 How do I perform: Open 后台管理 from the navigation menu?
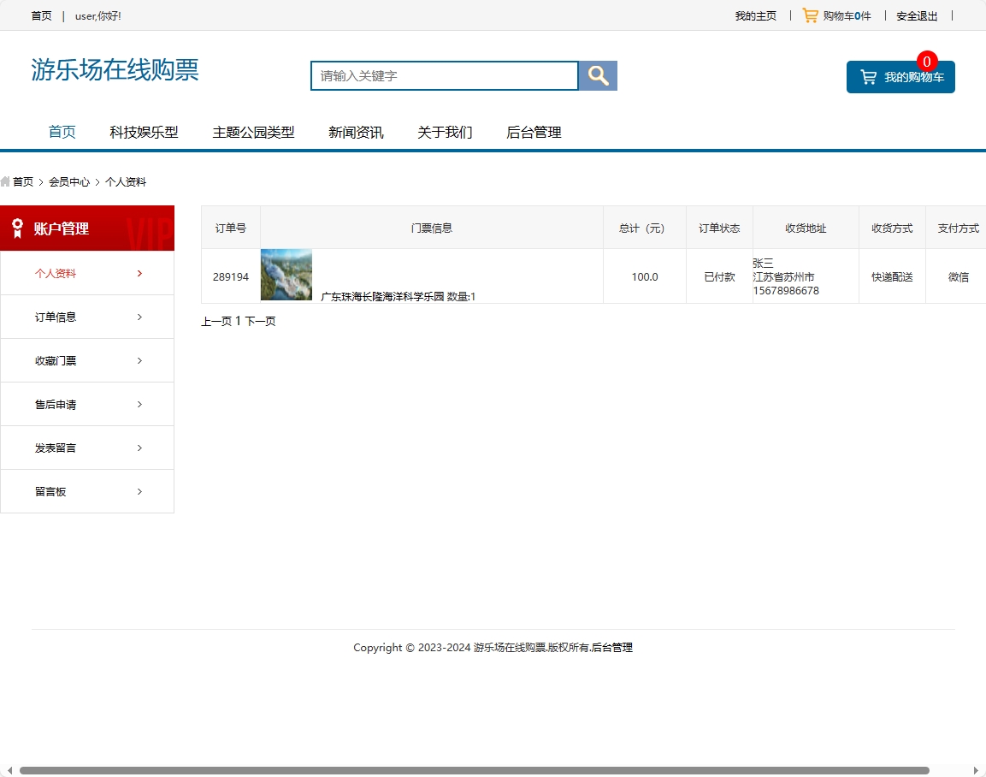tap(533, 132)
